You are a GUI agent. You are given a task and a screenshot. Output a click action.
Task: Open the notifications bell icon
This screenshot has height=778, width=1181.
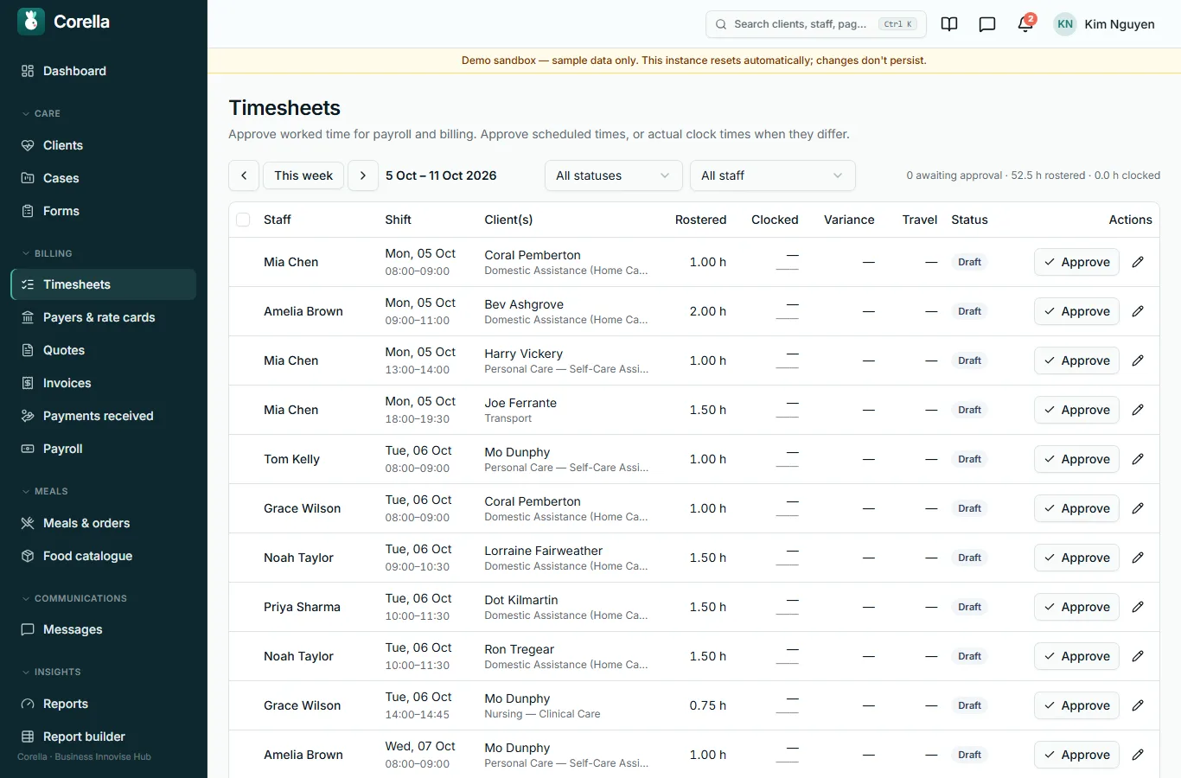tap(1025, 24)
